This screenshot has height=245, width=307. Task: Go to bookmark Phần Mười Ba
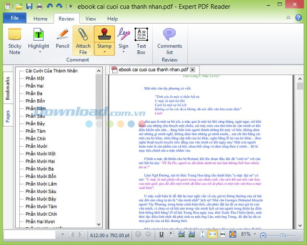(39, 169)
